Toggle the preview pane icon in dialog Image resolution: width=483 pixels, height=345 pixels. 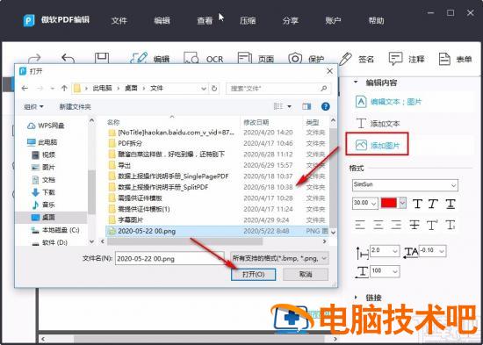click(306, 106)
